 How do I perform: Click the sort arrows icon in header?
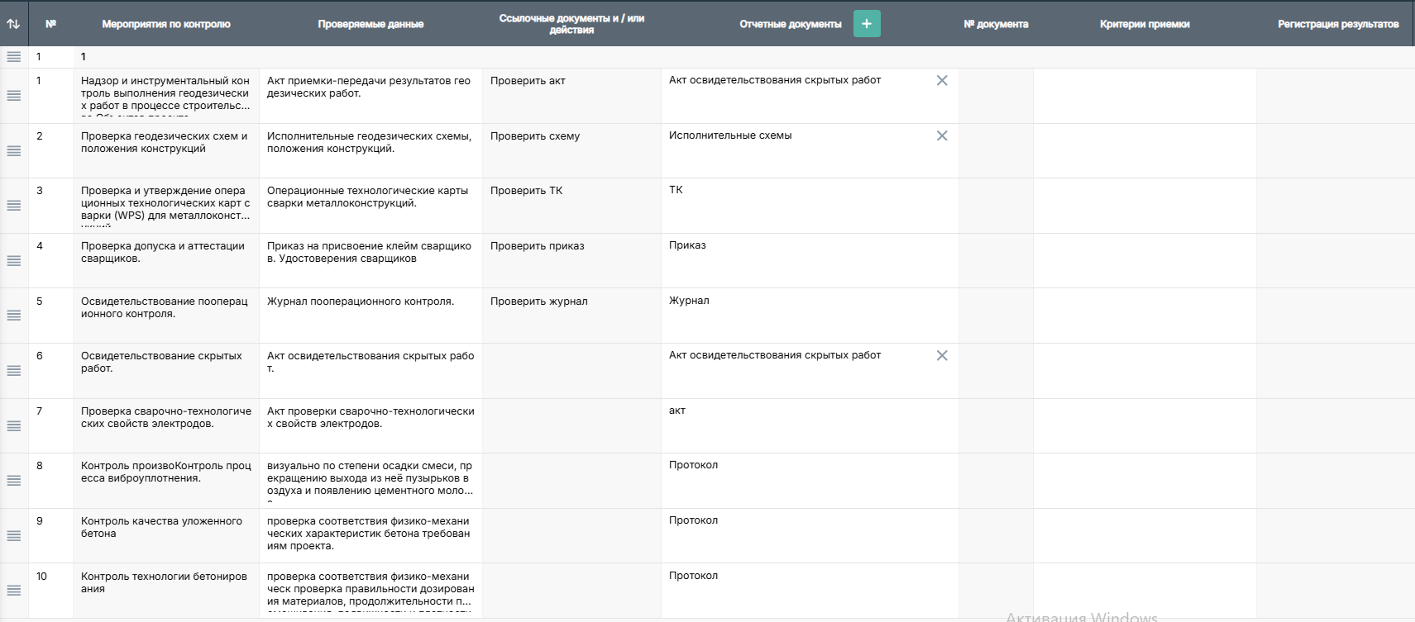coord(13,24)
